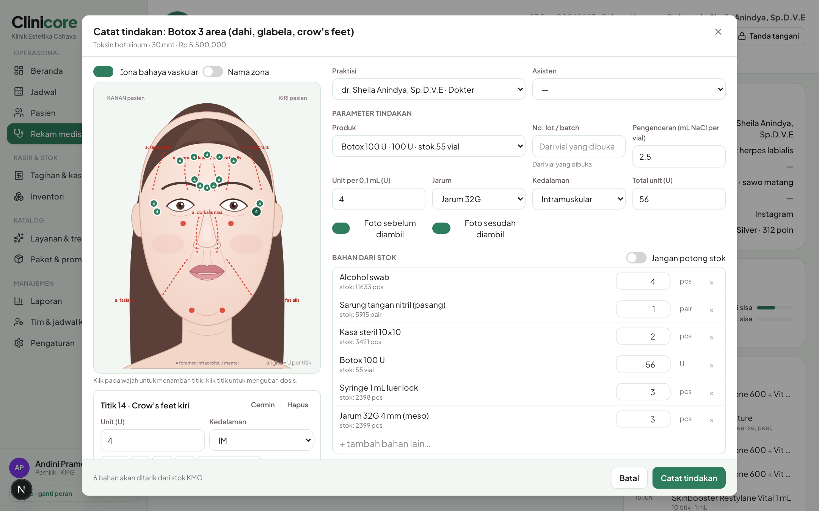The image size is (819, 511).
Task: Remove Botox 100 U from stock materials
Action: pyautogui.click(x=712, y=366)
